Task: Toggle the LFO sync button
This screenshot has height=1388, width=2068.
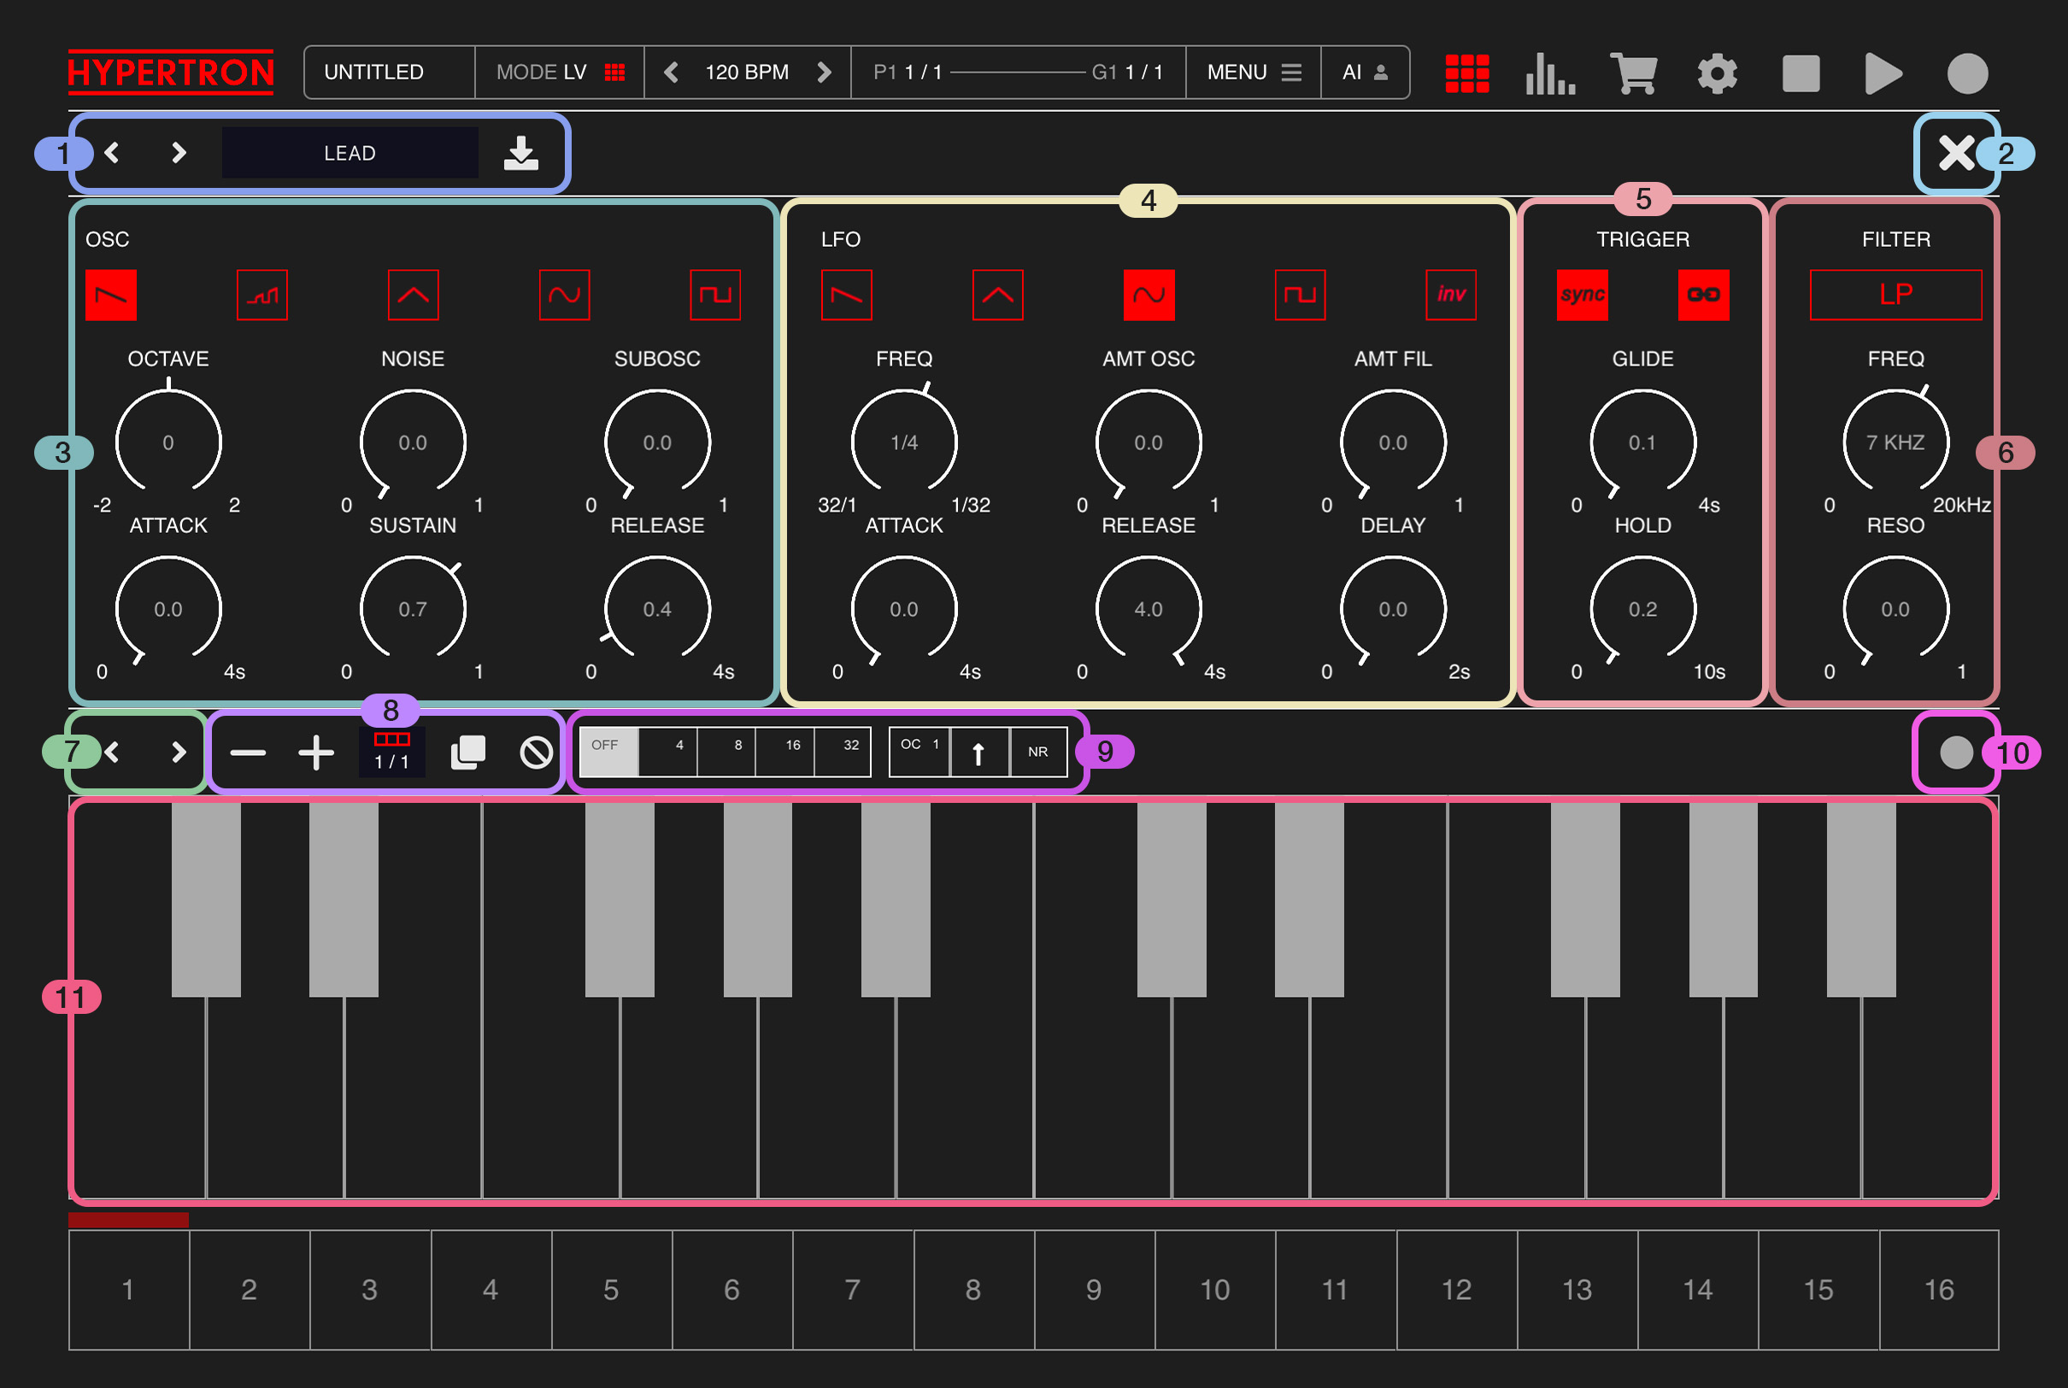Action: [1582, 295]
